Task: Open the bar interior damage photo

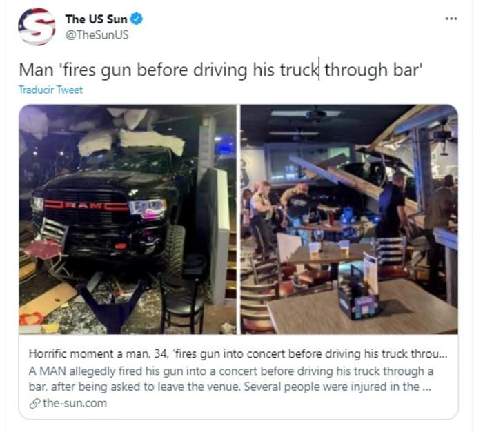Action: (x=349, y=219)
